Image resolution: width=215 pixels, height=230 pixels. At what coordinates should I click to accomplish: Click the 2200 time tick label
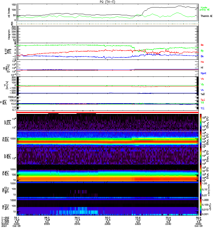click(x=17, y=224)
